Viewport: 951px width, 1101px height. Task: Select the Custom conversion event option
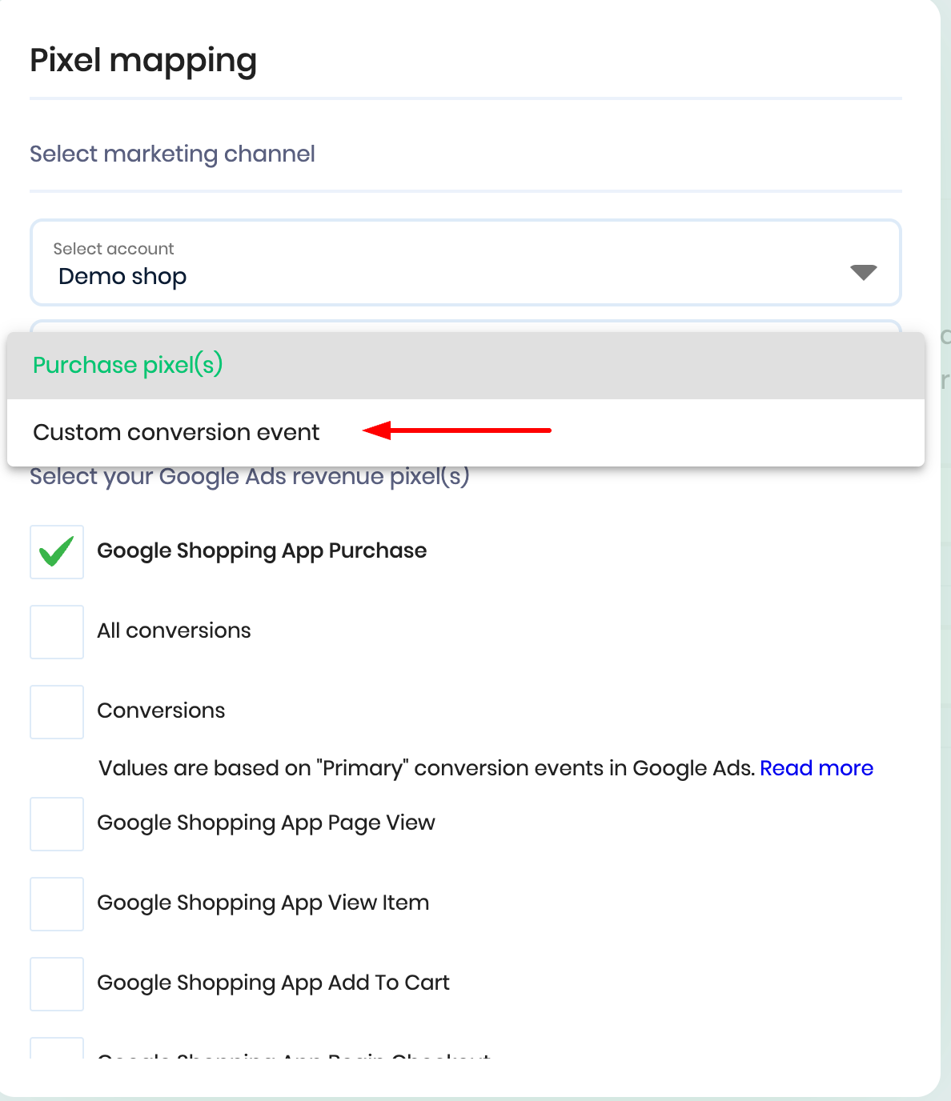coord(176,433)
